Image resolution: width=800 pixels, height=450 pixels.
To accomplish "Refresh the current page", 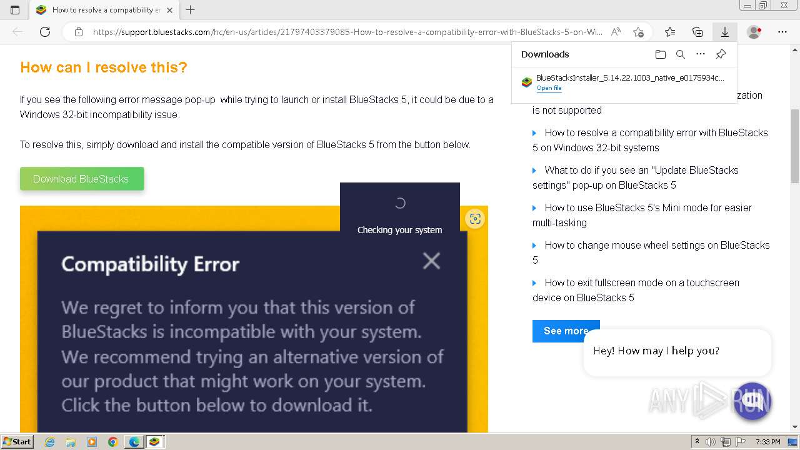I will pos(45,32).
